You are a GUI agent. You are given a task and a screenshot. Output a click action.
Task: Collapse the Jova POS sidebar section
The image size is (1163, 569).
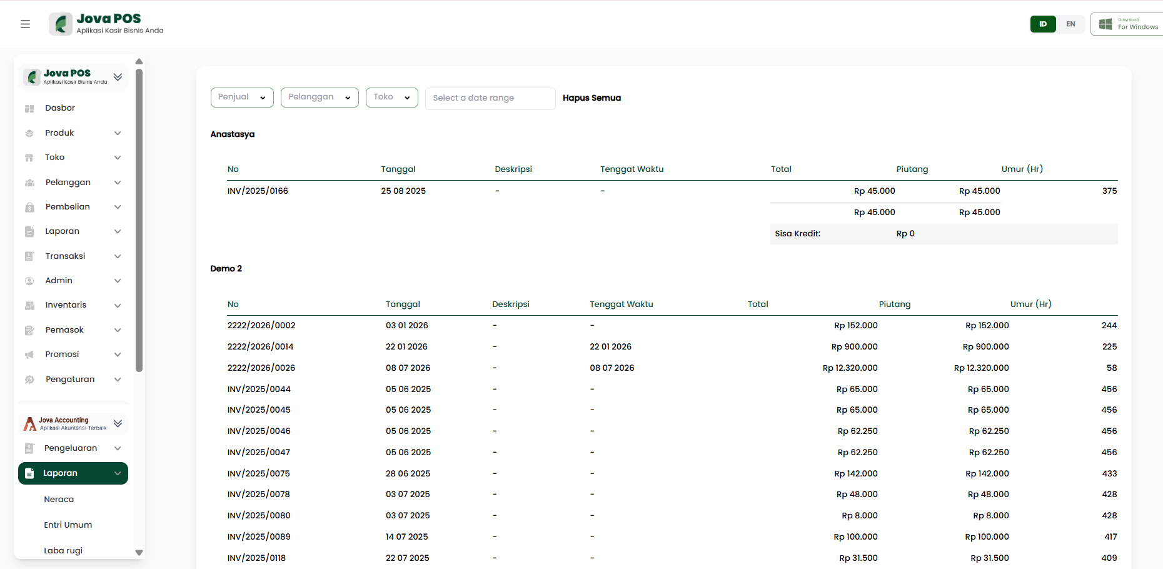(x=118, y=77)
